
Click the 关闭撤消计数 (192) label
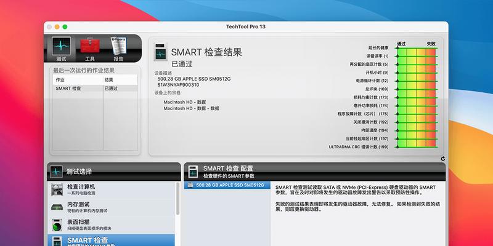coord(371,122)
